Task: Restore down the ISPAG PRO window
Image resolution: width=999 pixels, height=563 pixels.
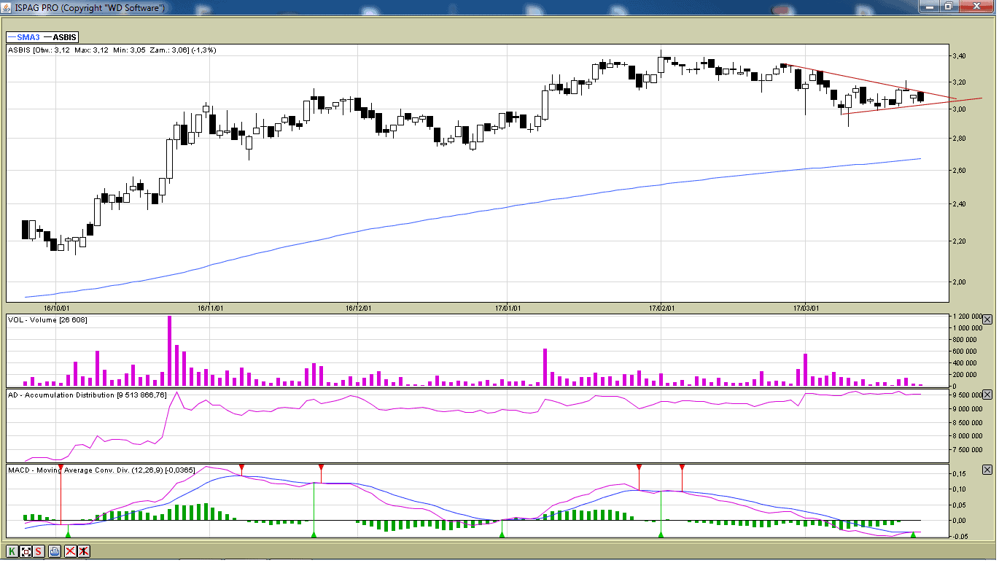Action: tap(948, 7)
